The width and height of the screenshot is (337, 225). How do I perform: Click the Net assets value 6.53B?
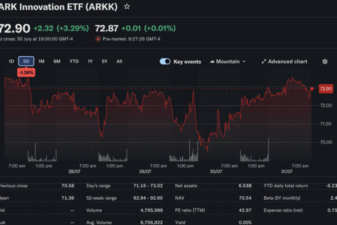point(245,186)
